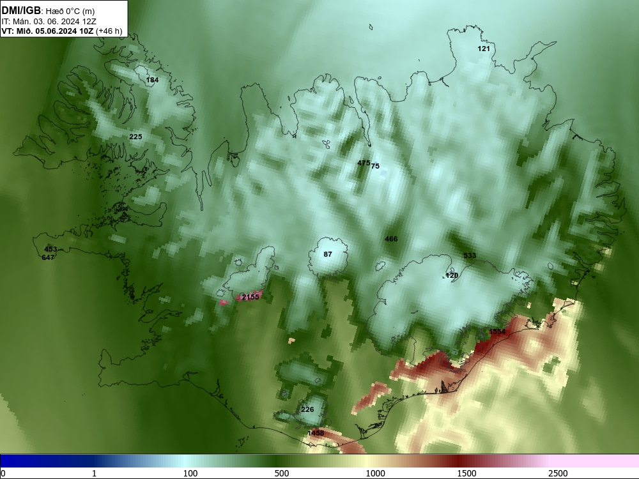Click the '0' tick on the color scale
Screen dimensions: 639x479
click(3, 473)
